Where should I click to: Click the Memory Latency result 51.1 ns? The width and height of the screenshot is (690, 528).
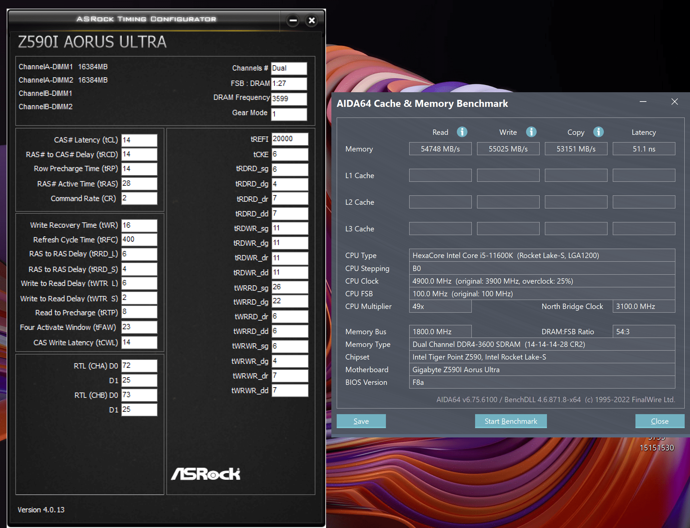click(x=644, y=149)
